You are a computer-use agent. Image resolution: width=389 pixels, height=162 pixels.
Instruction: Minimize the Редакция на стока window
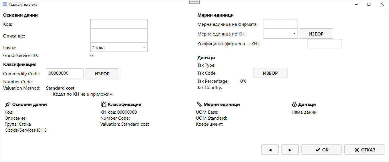[x=356, y=4]
